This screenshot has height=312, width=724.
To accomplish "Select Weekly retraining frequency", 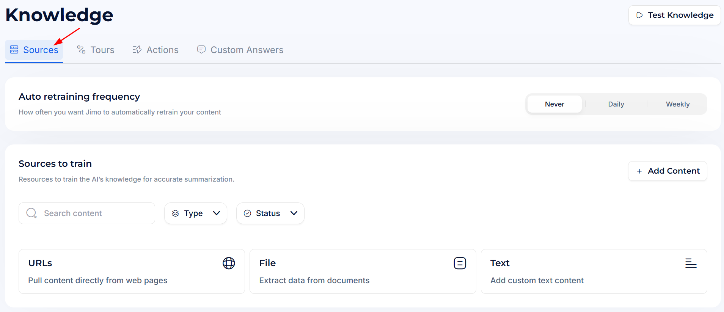I will (677, 104).
